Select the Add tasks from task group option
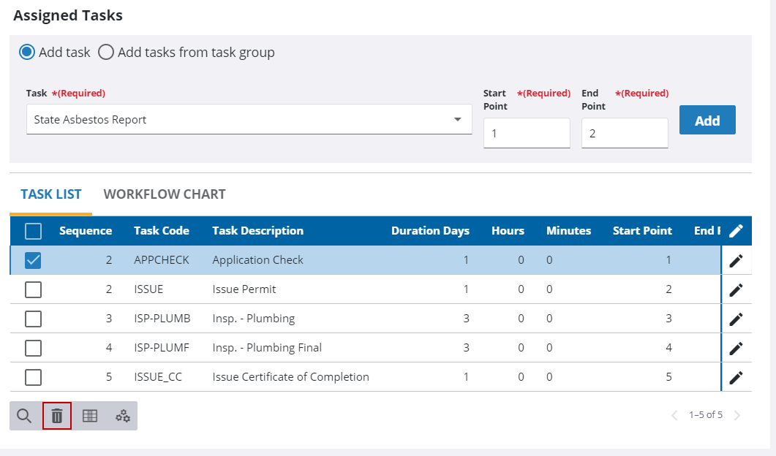Viewport: 776px width, 456px height. click(x=106, y=53)
